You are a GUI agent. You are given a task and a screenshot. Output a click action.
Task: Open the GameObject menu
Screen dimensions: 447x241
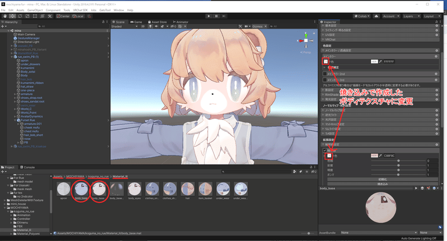pyautogui.click(x=35, y=10)
